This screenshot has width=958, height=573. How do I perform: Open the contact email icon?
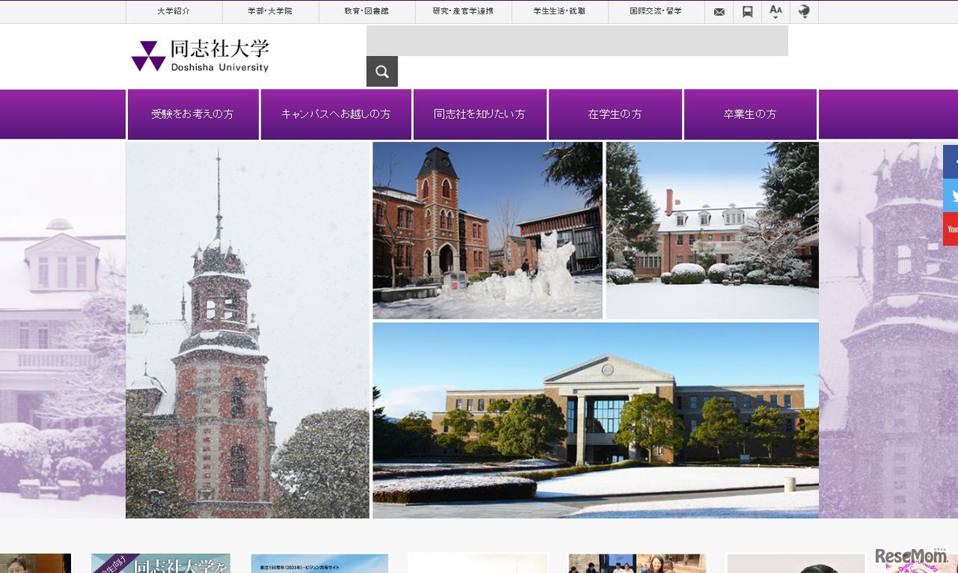click(x=719, y=12)
